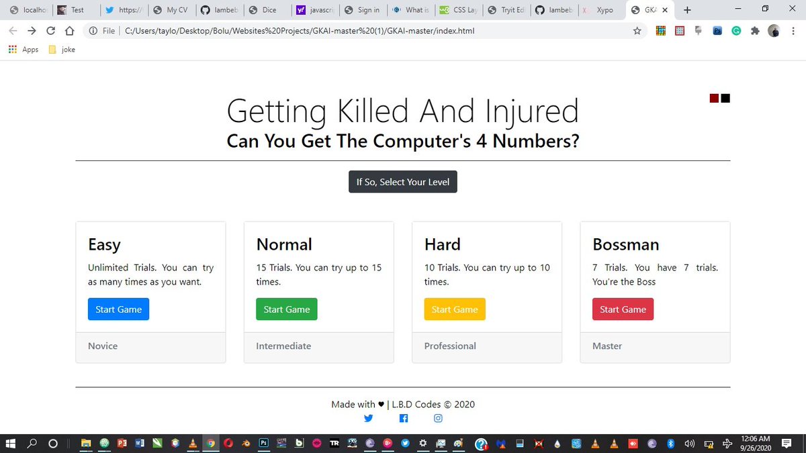This screenshot has width=806, height=453.
Task: Select the black theme swatch
Action: click(725, 99)
